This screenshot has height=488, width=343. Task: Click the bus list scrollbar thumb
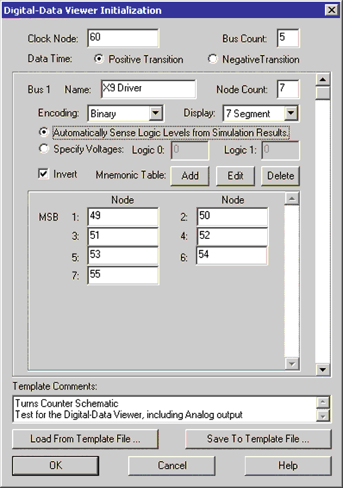pos(323,93)
